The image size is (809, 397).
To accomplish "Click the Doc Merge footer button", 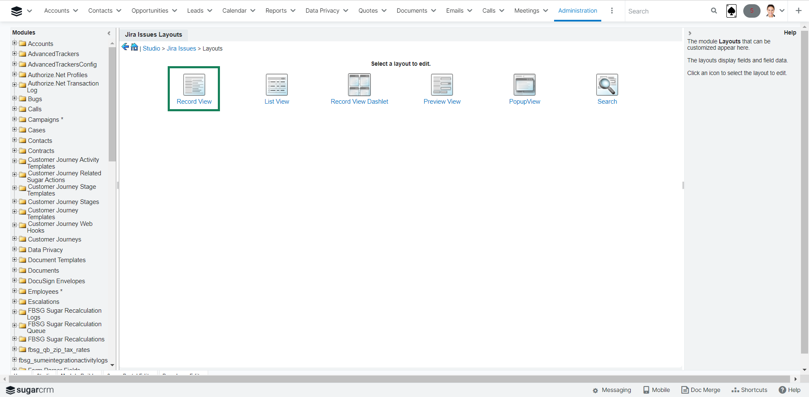I will tap(701, 390).
